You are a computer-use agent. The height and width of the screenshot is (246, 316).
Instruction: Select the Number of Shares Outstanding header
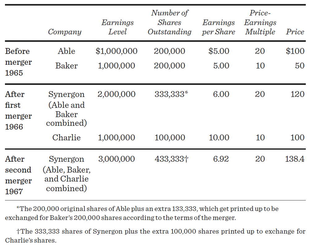coord(169,22)
